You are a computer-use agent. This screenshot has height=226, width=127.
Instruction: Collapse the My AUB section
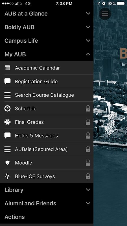47,54
